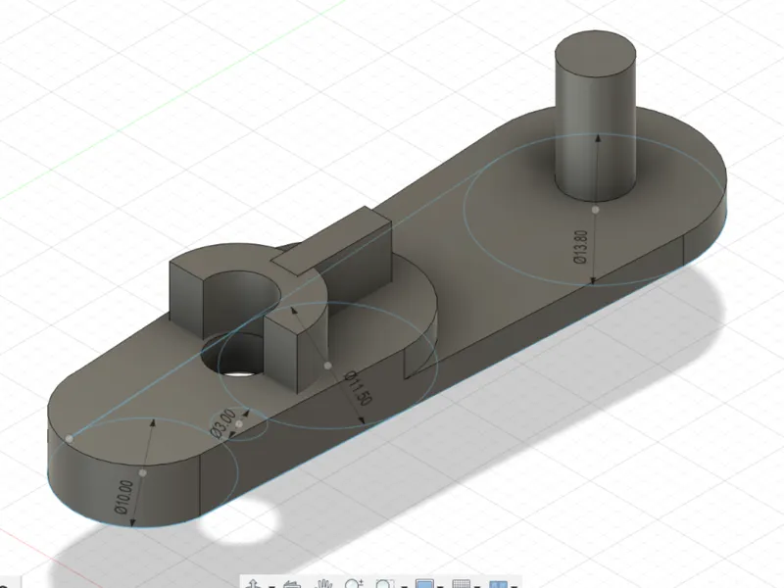Select the Orbit tool in navigation bar

[x=254, y=584]
